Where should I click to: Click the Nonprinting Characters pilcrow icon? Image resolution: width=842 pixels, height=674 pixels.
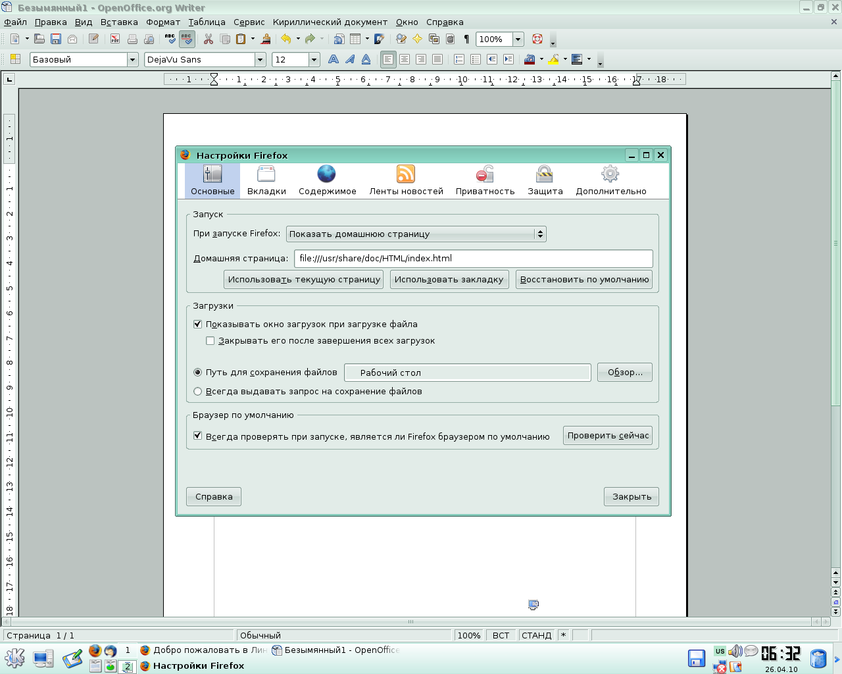466,39
